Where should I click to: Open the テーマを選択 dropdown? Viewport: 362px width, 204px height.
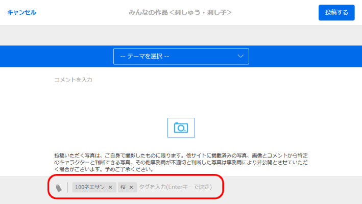pos(181,56)
